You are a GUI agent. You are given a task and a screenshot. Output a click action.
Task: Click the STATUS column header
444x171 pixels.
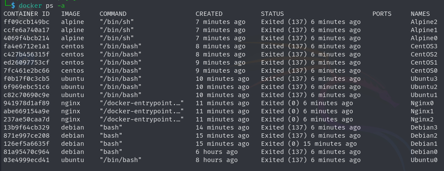click(x=272, y=14)
